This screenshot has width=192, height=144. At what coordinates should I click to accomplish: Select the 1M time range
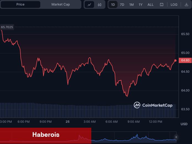[131, 5]
